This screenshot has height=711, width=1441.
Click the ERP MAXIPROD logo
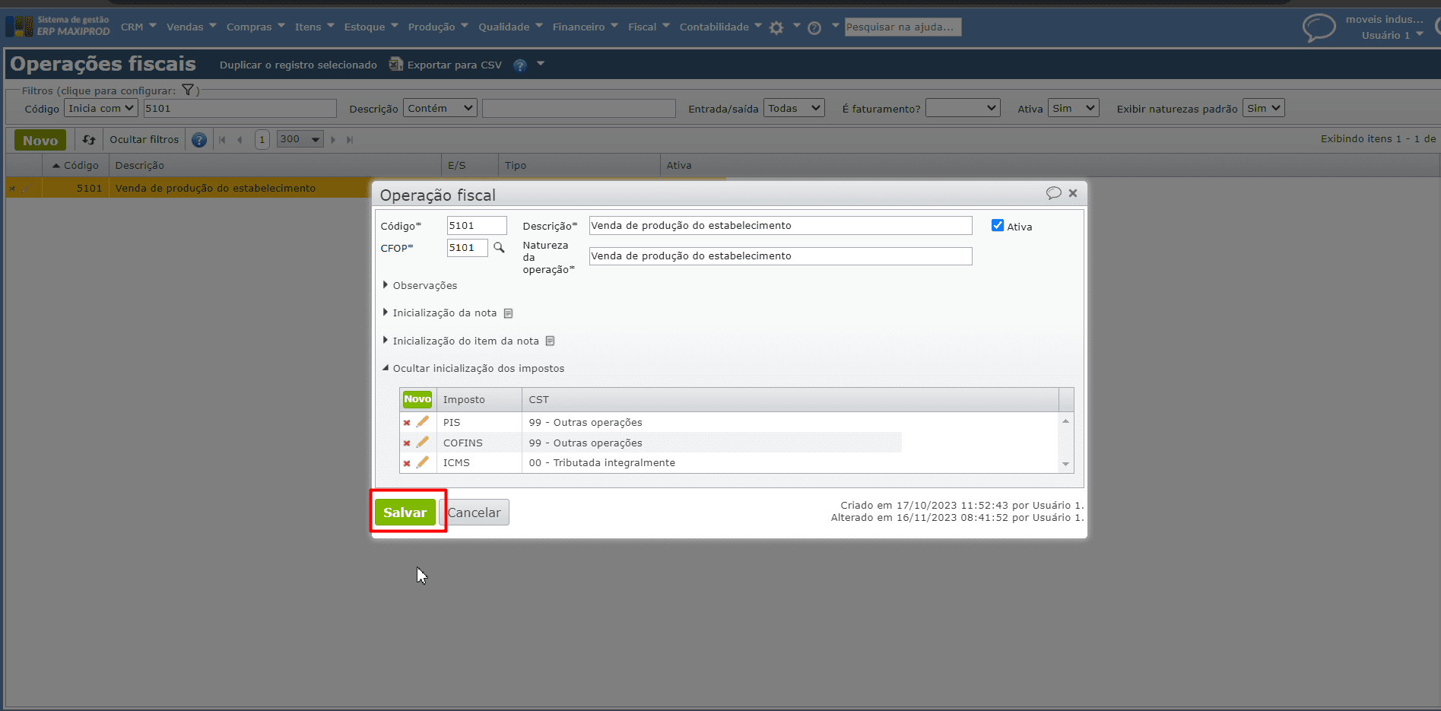click(x=58, y=26)
